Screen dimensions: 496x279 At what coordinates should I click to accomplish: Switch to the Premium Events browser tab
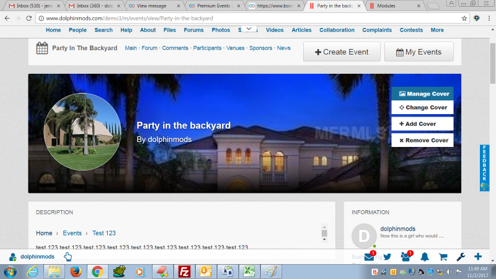point(214,6)
